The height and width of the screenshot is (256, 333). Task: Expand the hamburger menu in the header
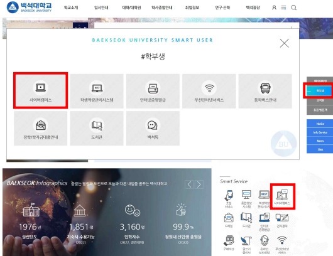[284, 8]
